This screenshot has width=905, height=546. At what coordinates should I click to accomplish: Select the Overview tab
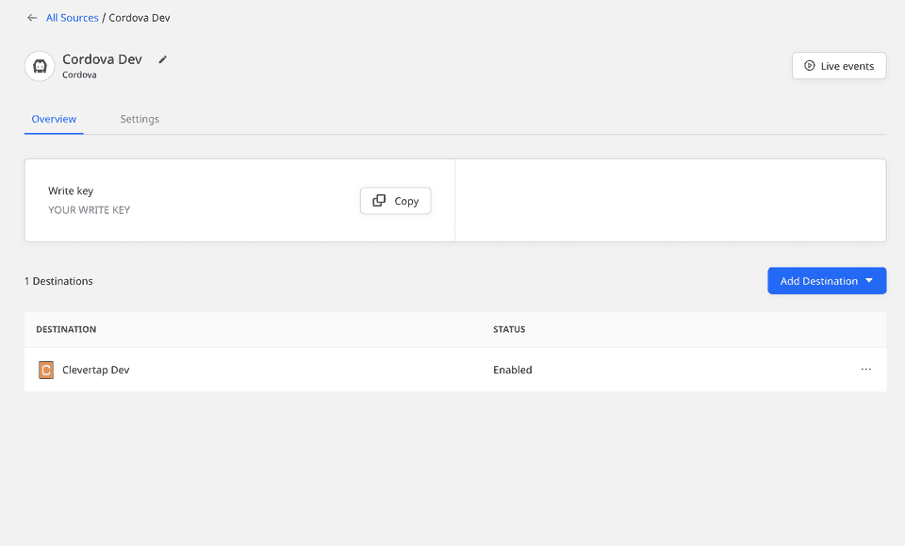(x=54, y=119)
